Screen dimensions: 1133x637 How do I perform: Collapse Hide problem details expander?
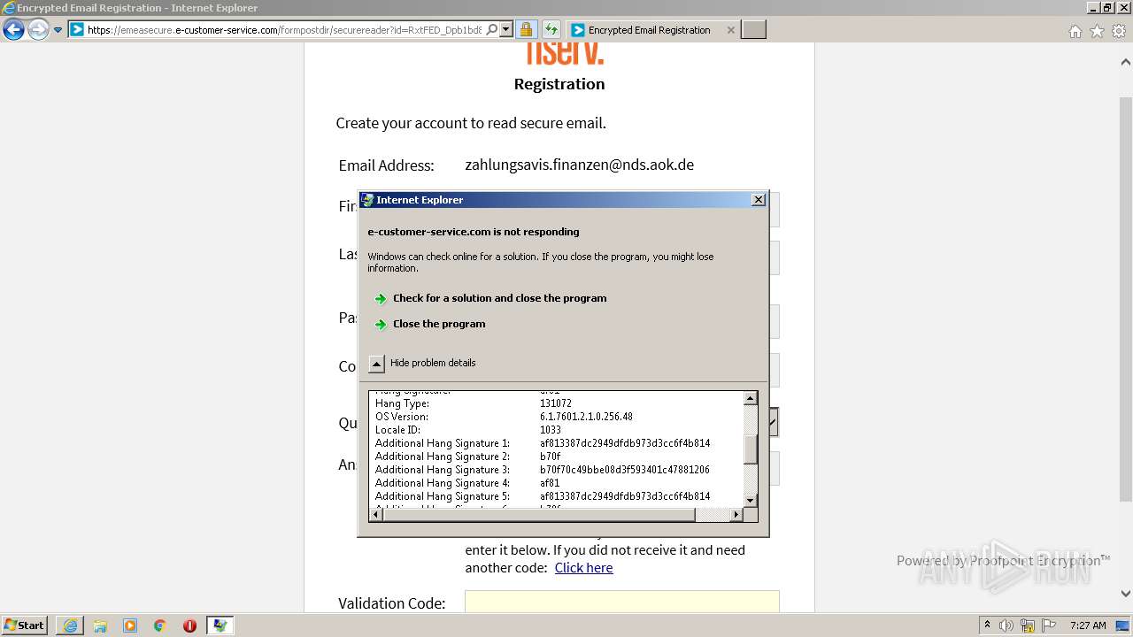(376, 364)
